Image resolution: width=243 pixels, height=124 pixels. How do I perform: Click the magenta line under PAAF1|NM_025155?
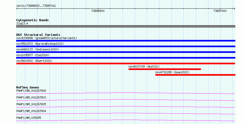pos(126,120)
